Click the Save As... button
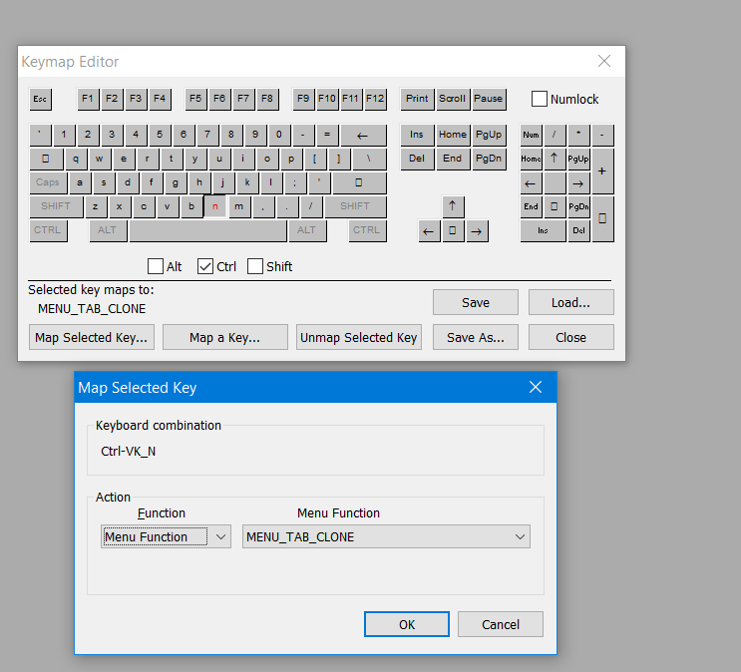Image resolution: width=741 pixels, height=672 pixels. (x=475, y=337)
